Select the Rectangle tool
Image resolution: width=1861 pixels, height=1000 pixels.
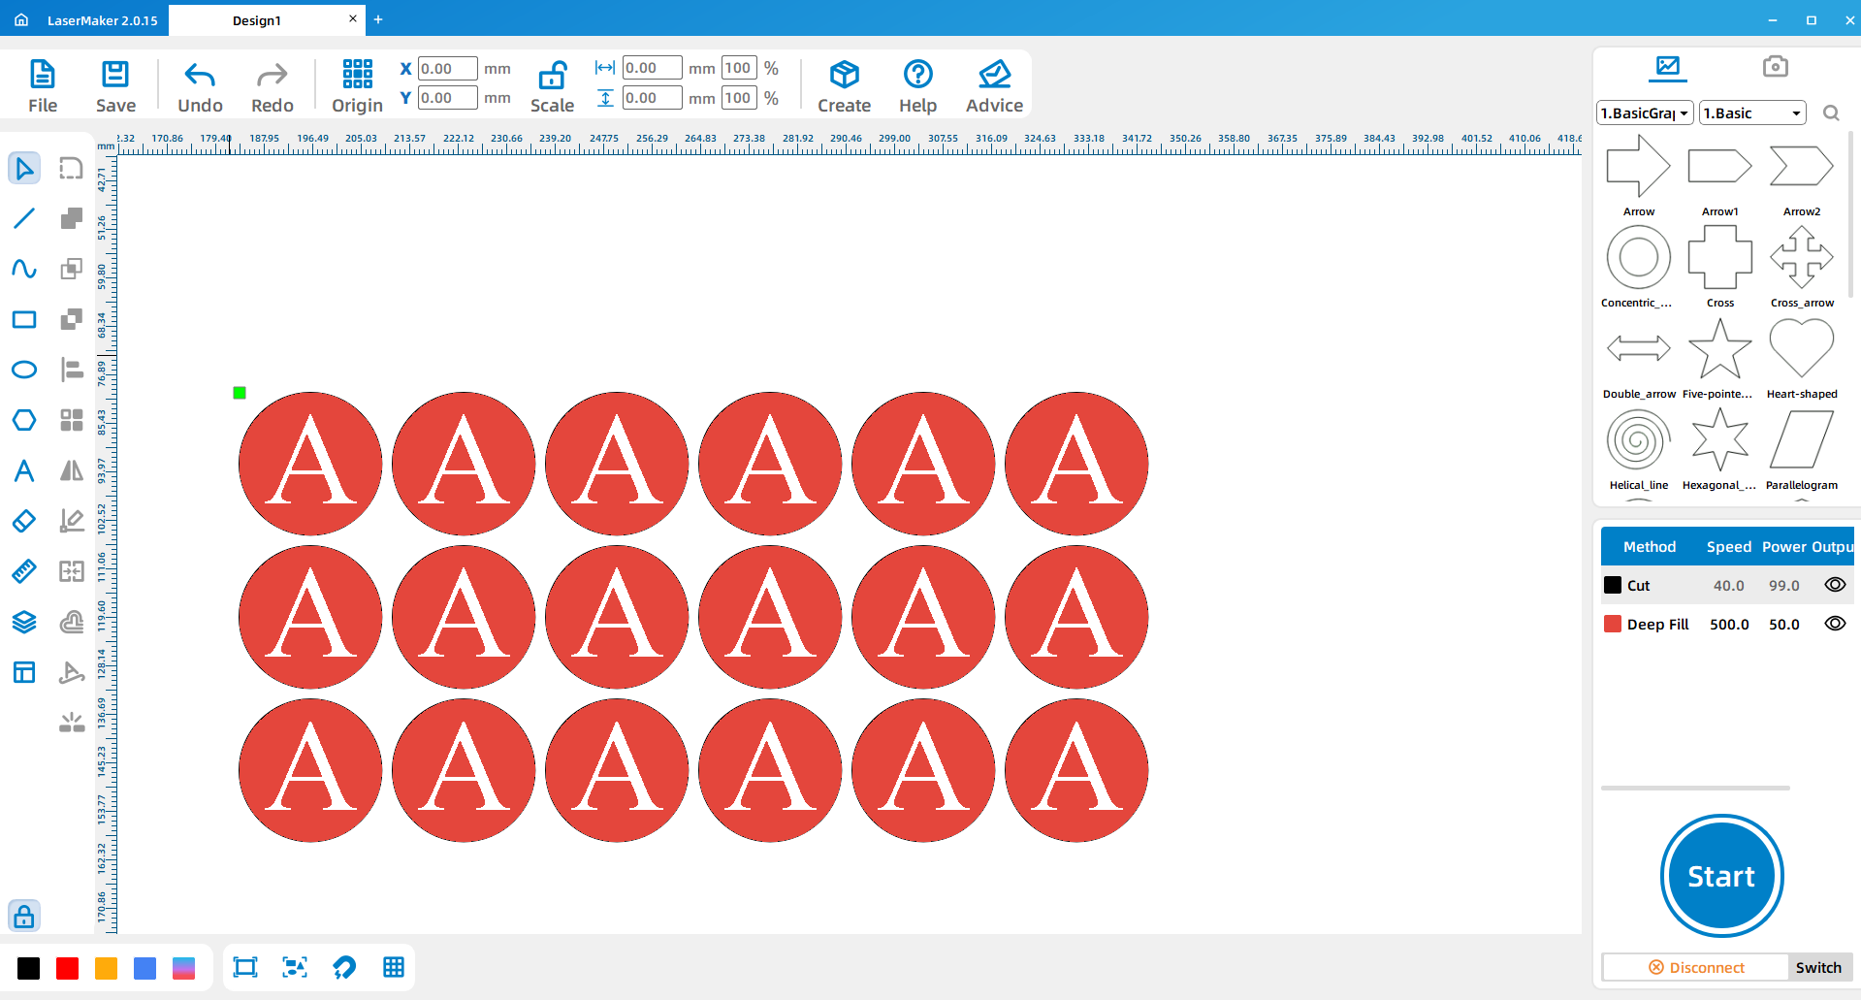click(x=24, y=319)
